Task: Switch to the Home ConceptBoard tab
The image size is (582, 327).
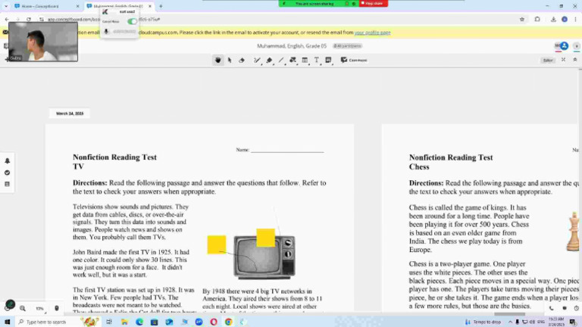Action: tap(47, 6)
